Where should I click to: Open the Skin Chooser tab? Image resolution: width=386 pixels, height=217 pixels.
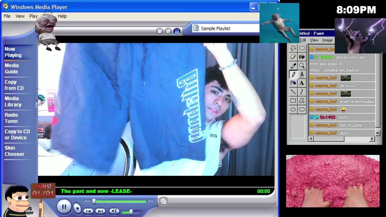pos(14,151)
